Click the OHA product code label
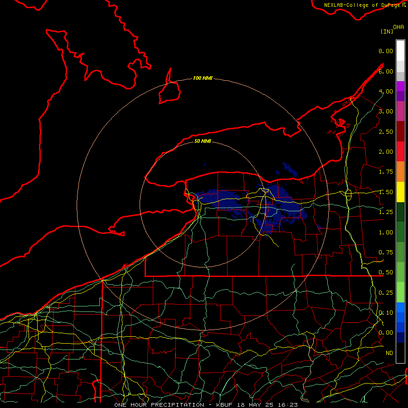The image size is (408, 408). coord(398,27)
